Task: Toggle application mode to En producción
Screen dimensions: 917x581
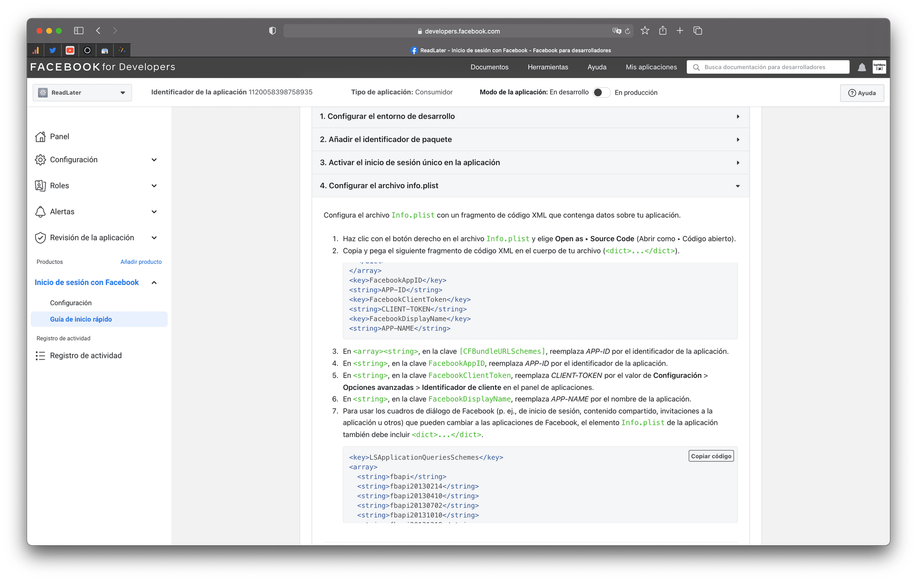Action: (602, 93)
